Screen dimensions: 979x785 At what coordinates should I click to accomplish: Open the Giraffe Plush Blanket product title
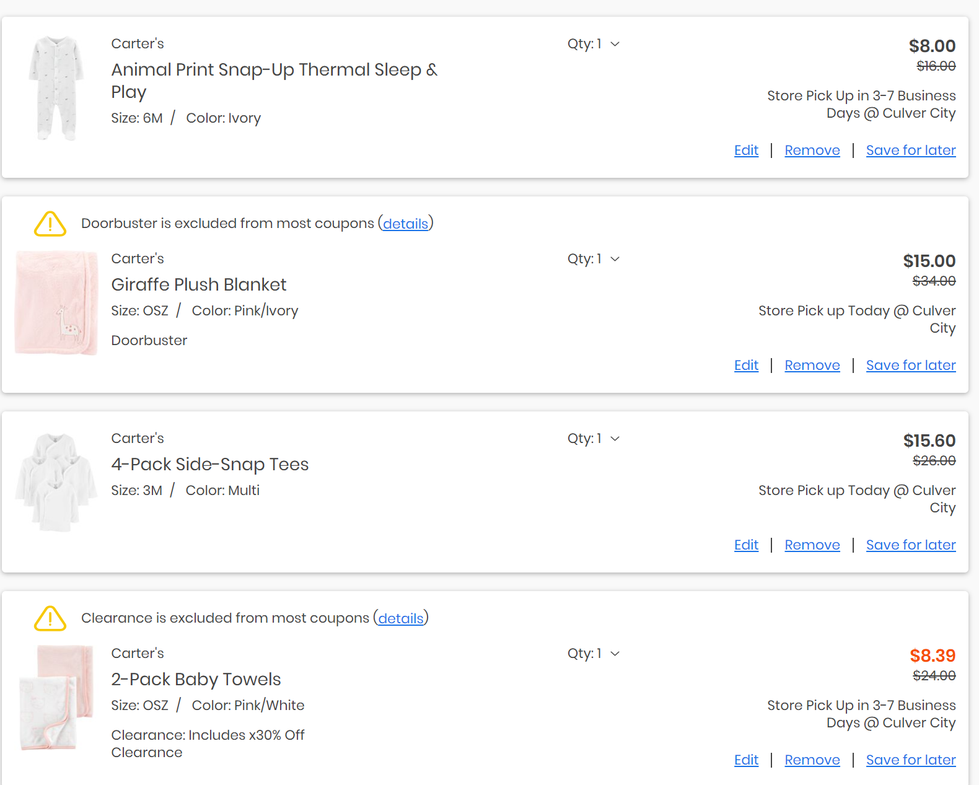198,285
